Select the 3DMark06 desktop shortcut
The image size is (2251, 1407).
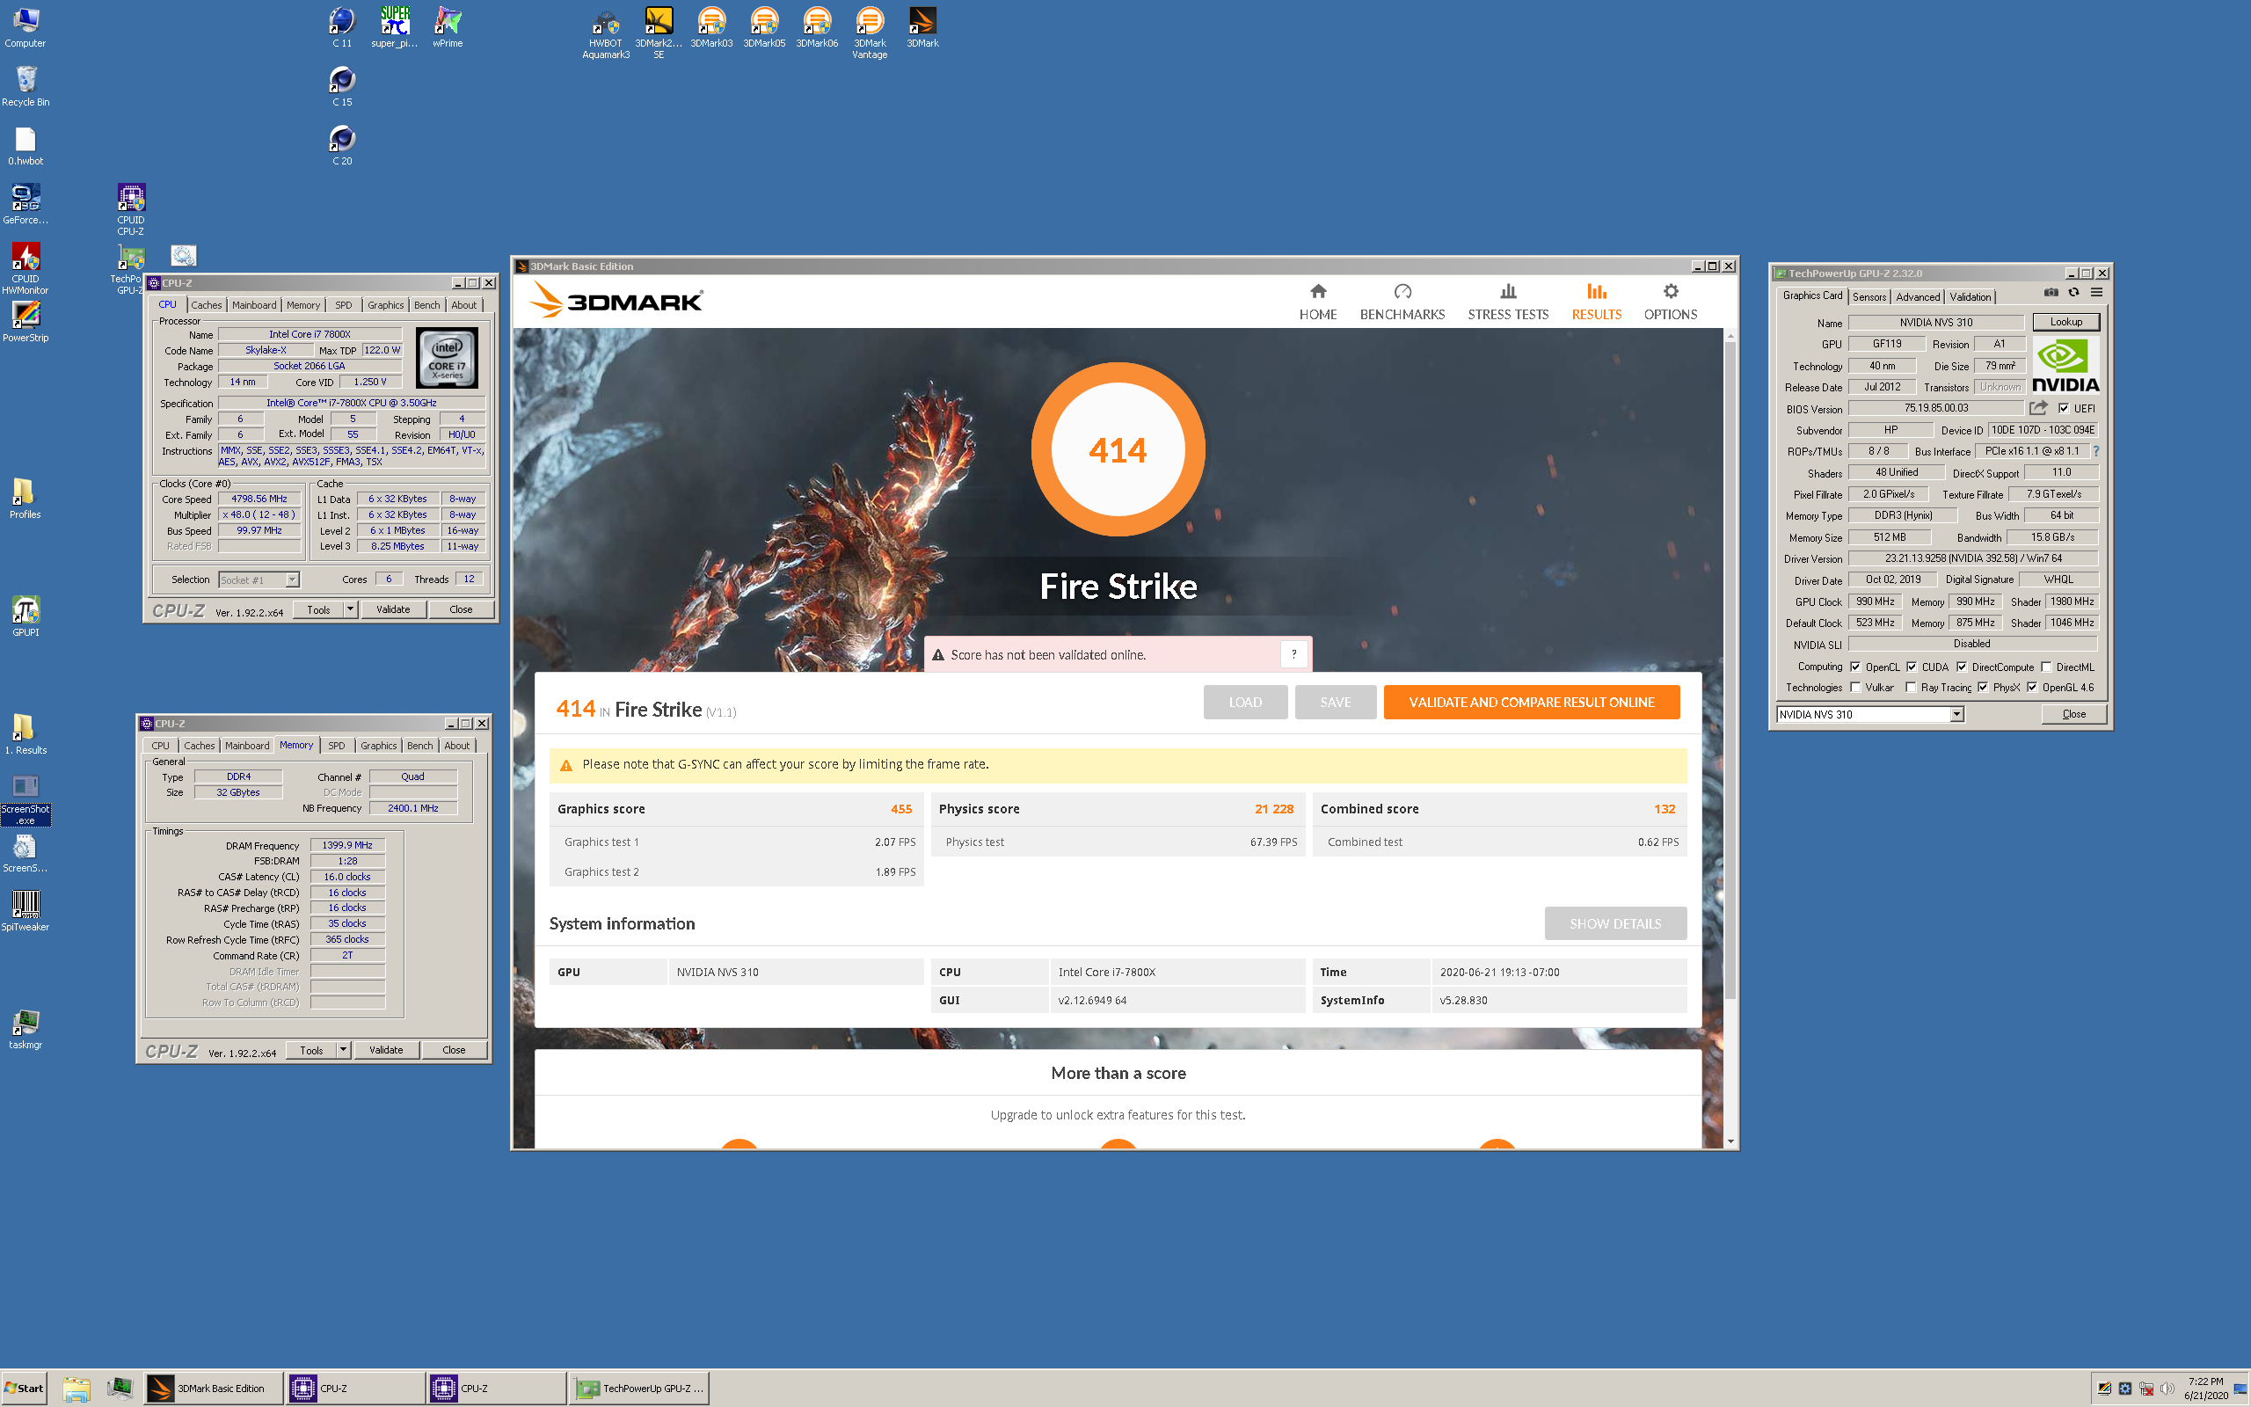(x=817, y=28)
